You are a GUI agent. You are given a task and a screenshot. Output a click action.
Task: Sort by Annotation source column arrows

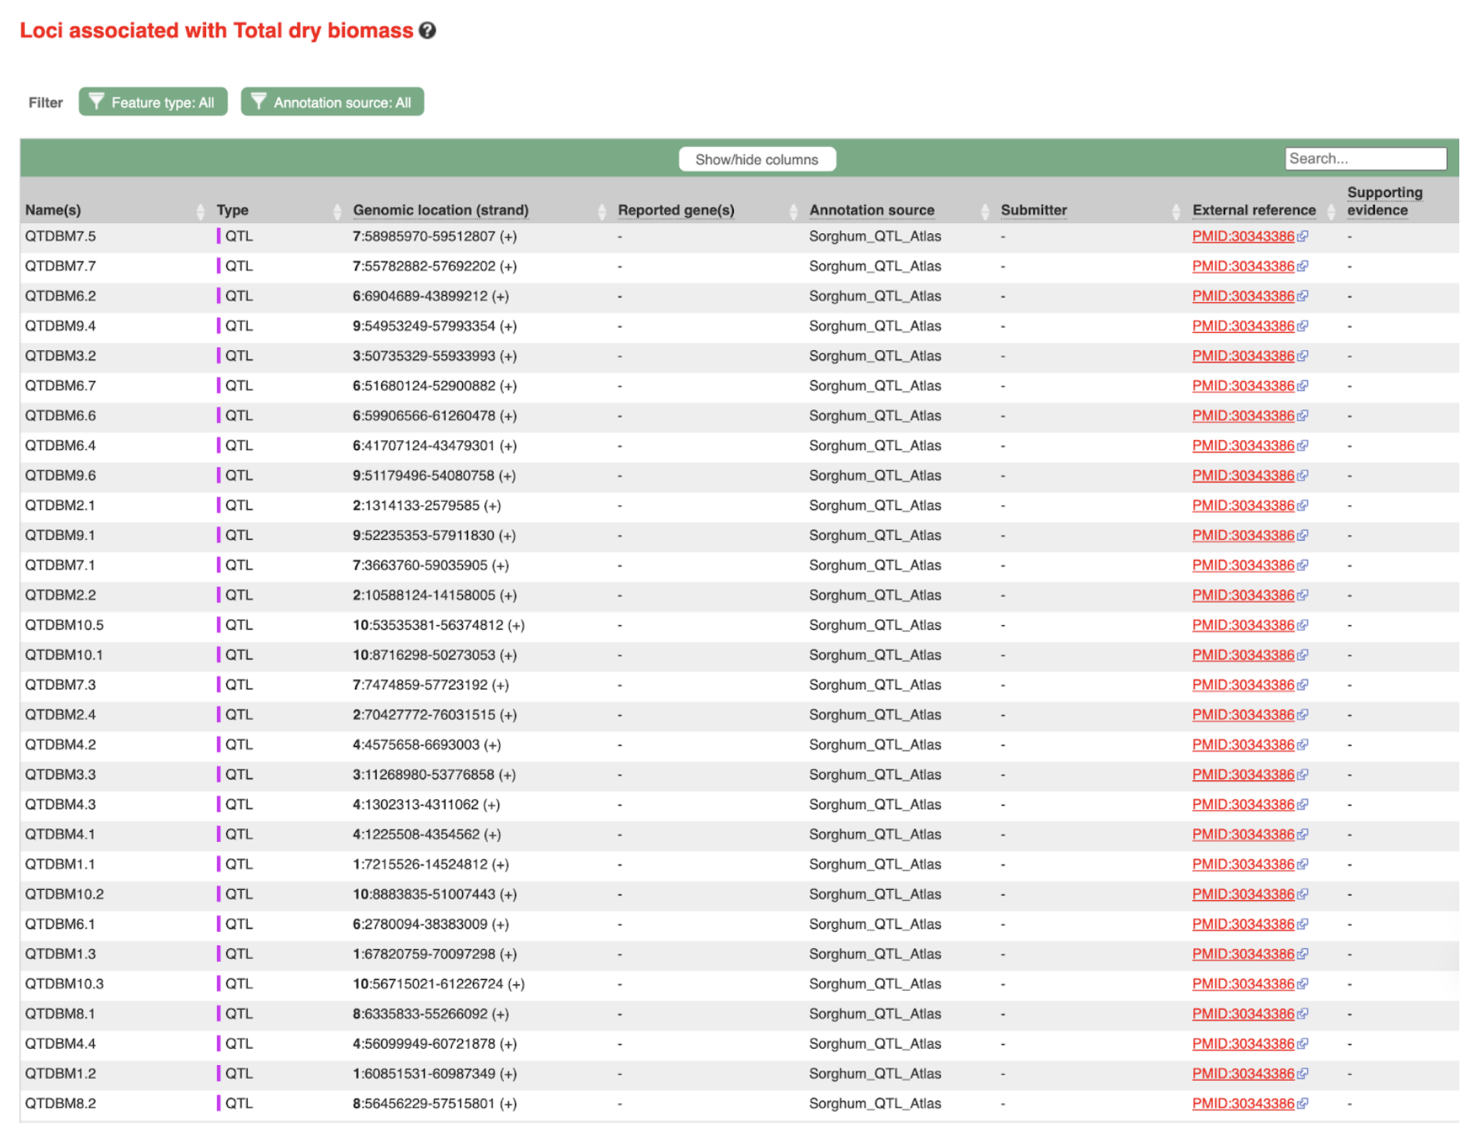click(x=985, y=211)
